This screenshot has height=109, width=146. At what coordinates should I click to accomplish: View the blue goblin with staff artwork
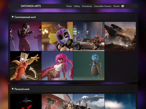coord(89,66)
